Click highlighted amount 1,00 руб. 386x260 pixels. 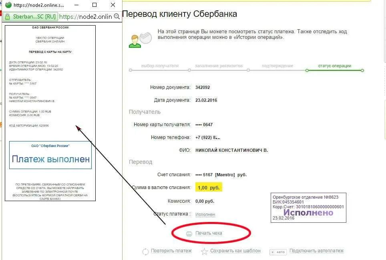[x=209, y=187]
